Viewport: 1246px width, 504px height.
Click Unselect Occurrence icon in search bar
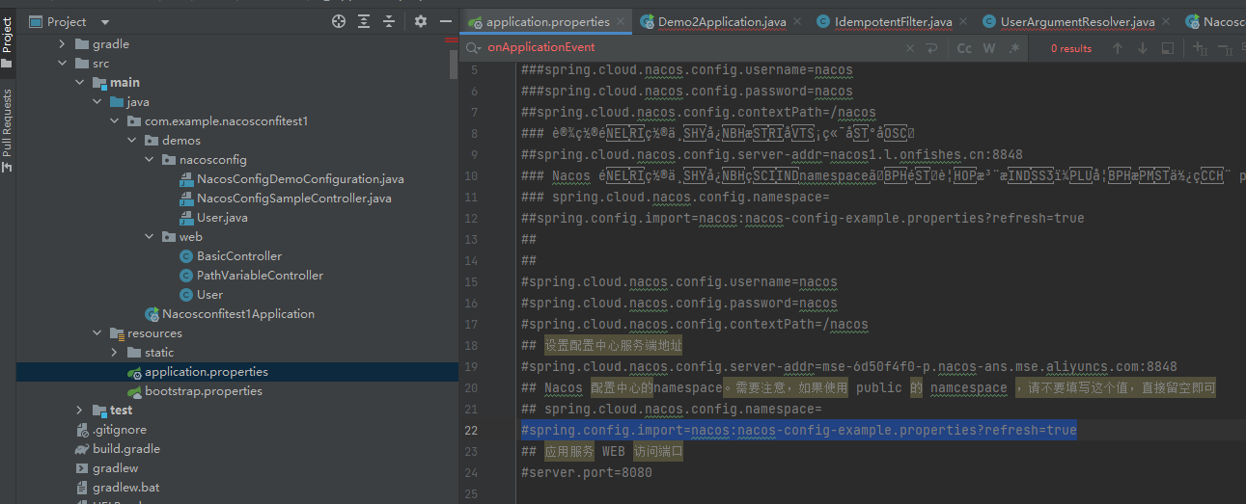click(x=1226, y=47)
